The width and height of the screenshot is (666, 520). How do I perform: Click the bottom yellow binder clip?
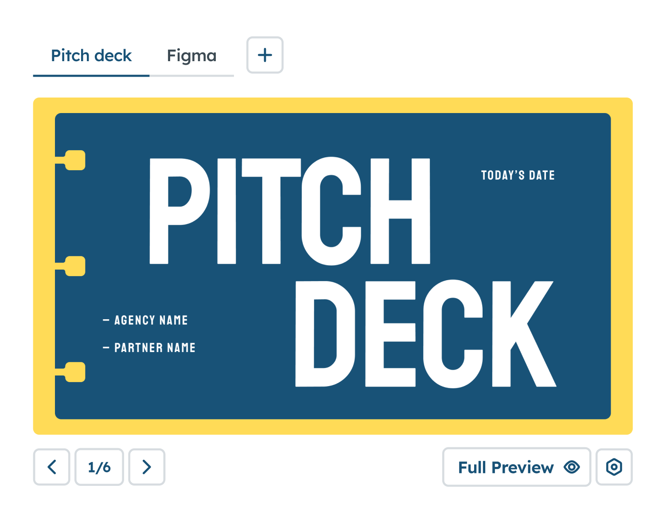click(x=75, y=372)
